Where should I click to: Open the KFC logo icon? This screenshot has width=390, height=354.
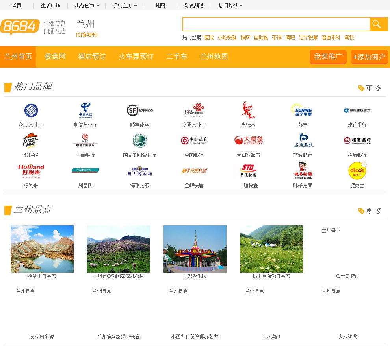pos(248,110)
